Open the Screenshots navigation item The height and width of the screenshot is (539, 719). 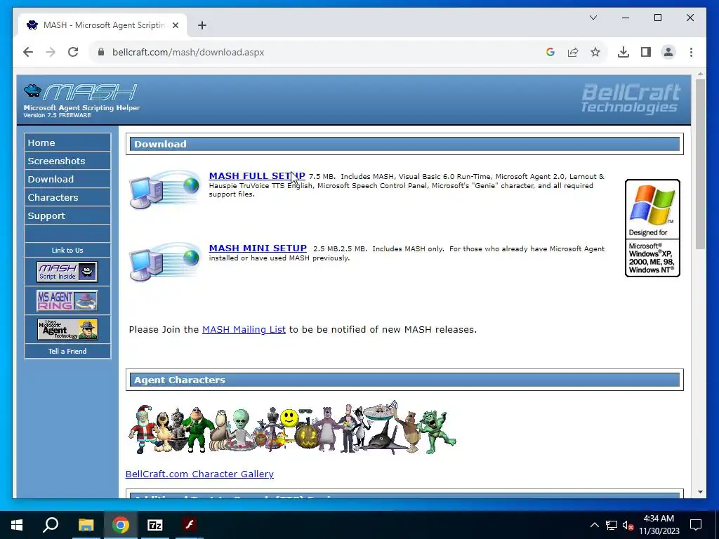coord(67,161)
